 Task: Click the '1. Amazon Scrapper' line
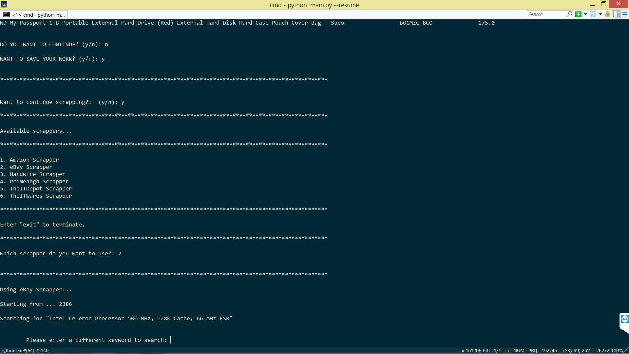click(29, 160)
